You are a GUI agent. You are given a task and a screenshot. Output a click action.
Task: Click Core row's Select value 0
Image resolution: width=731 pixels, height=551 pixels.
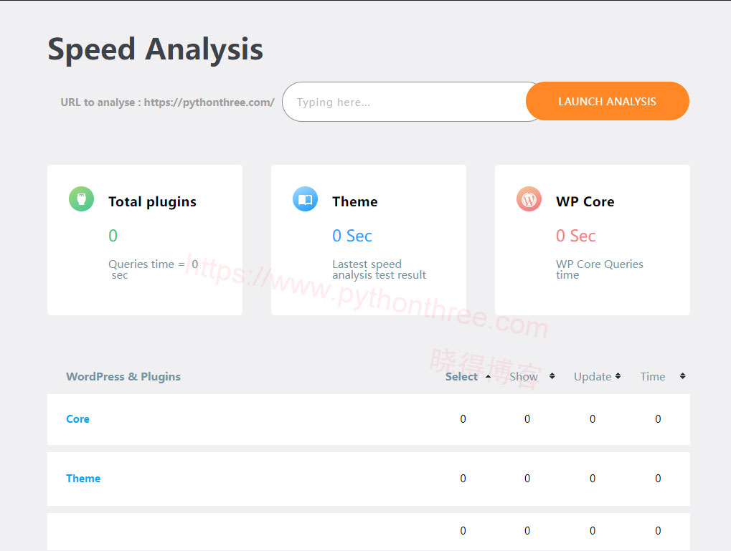(x=463, y=418)
